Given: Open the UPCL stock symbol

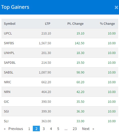Looking at the screenshot, I should pos(8,33).
